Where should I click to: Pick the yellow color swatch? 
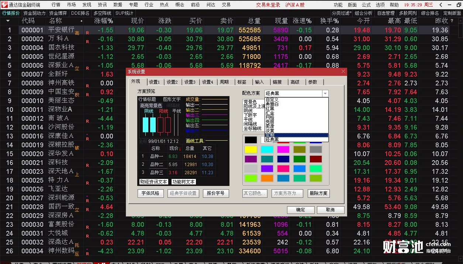click(x=251, y=149)
